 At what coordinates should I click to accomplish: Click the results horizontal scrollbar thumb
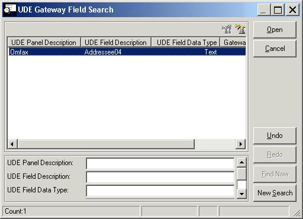tap(106, 144)
